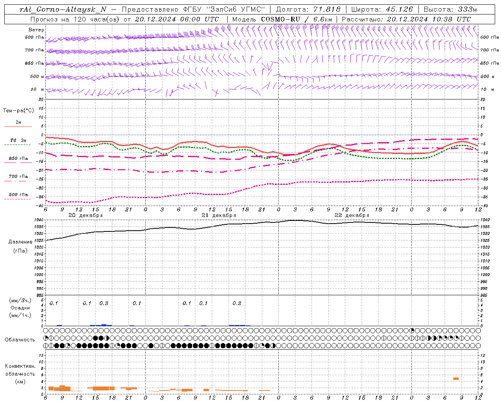Click the 'Td 2м' dew point legend entry

point(18,140)
